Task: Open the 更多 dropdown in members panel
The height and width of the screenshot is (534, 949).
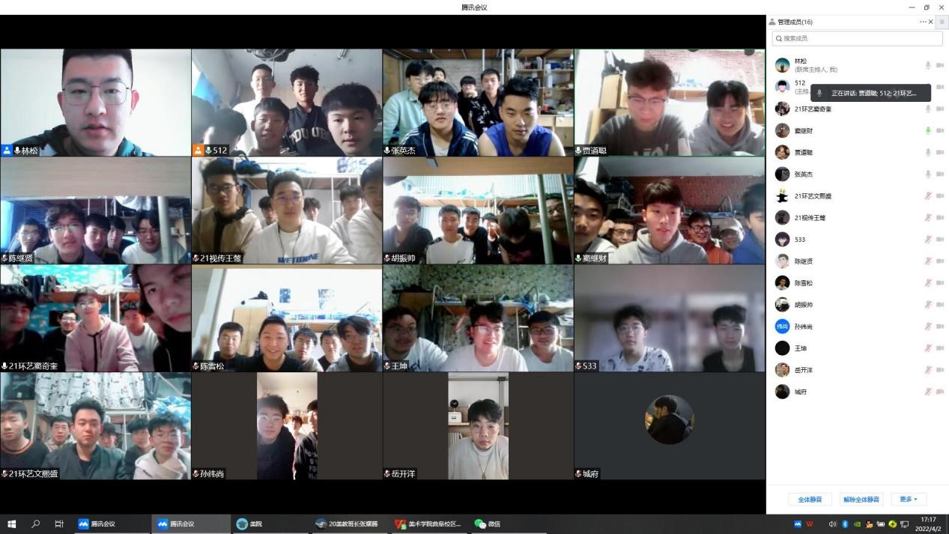Action: (909, 500)
